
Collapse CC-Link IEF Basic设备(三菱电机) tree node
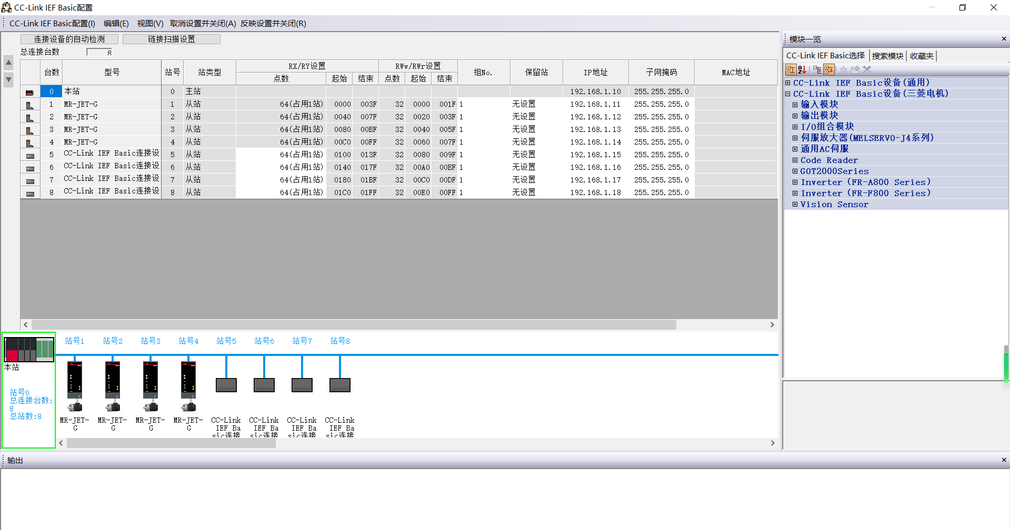788,94
